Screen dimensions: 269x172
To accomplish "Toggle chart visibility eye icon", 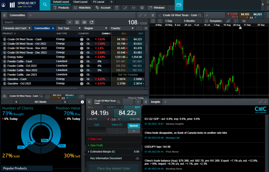I will tap(244, 21).
